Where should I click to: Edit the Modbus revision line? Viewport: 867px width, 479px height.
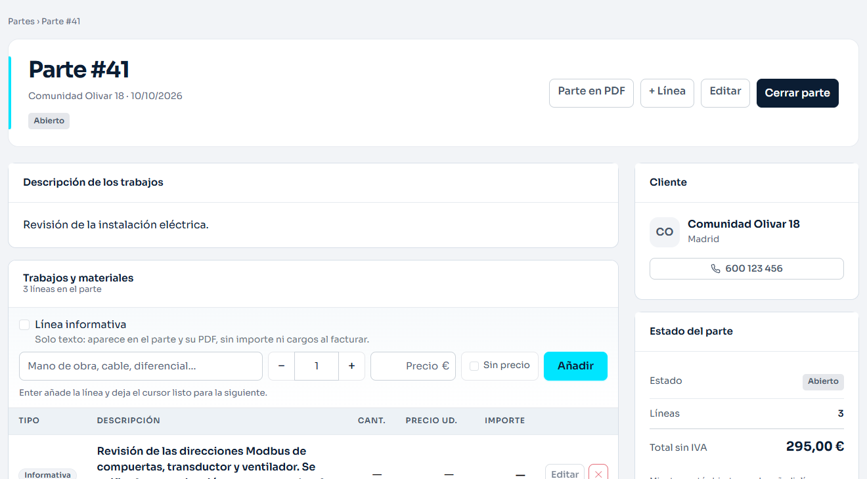[x=564, y=473]
